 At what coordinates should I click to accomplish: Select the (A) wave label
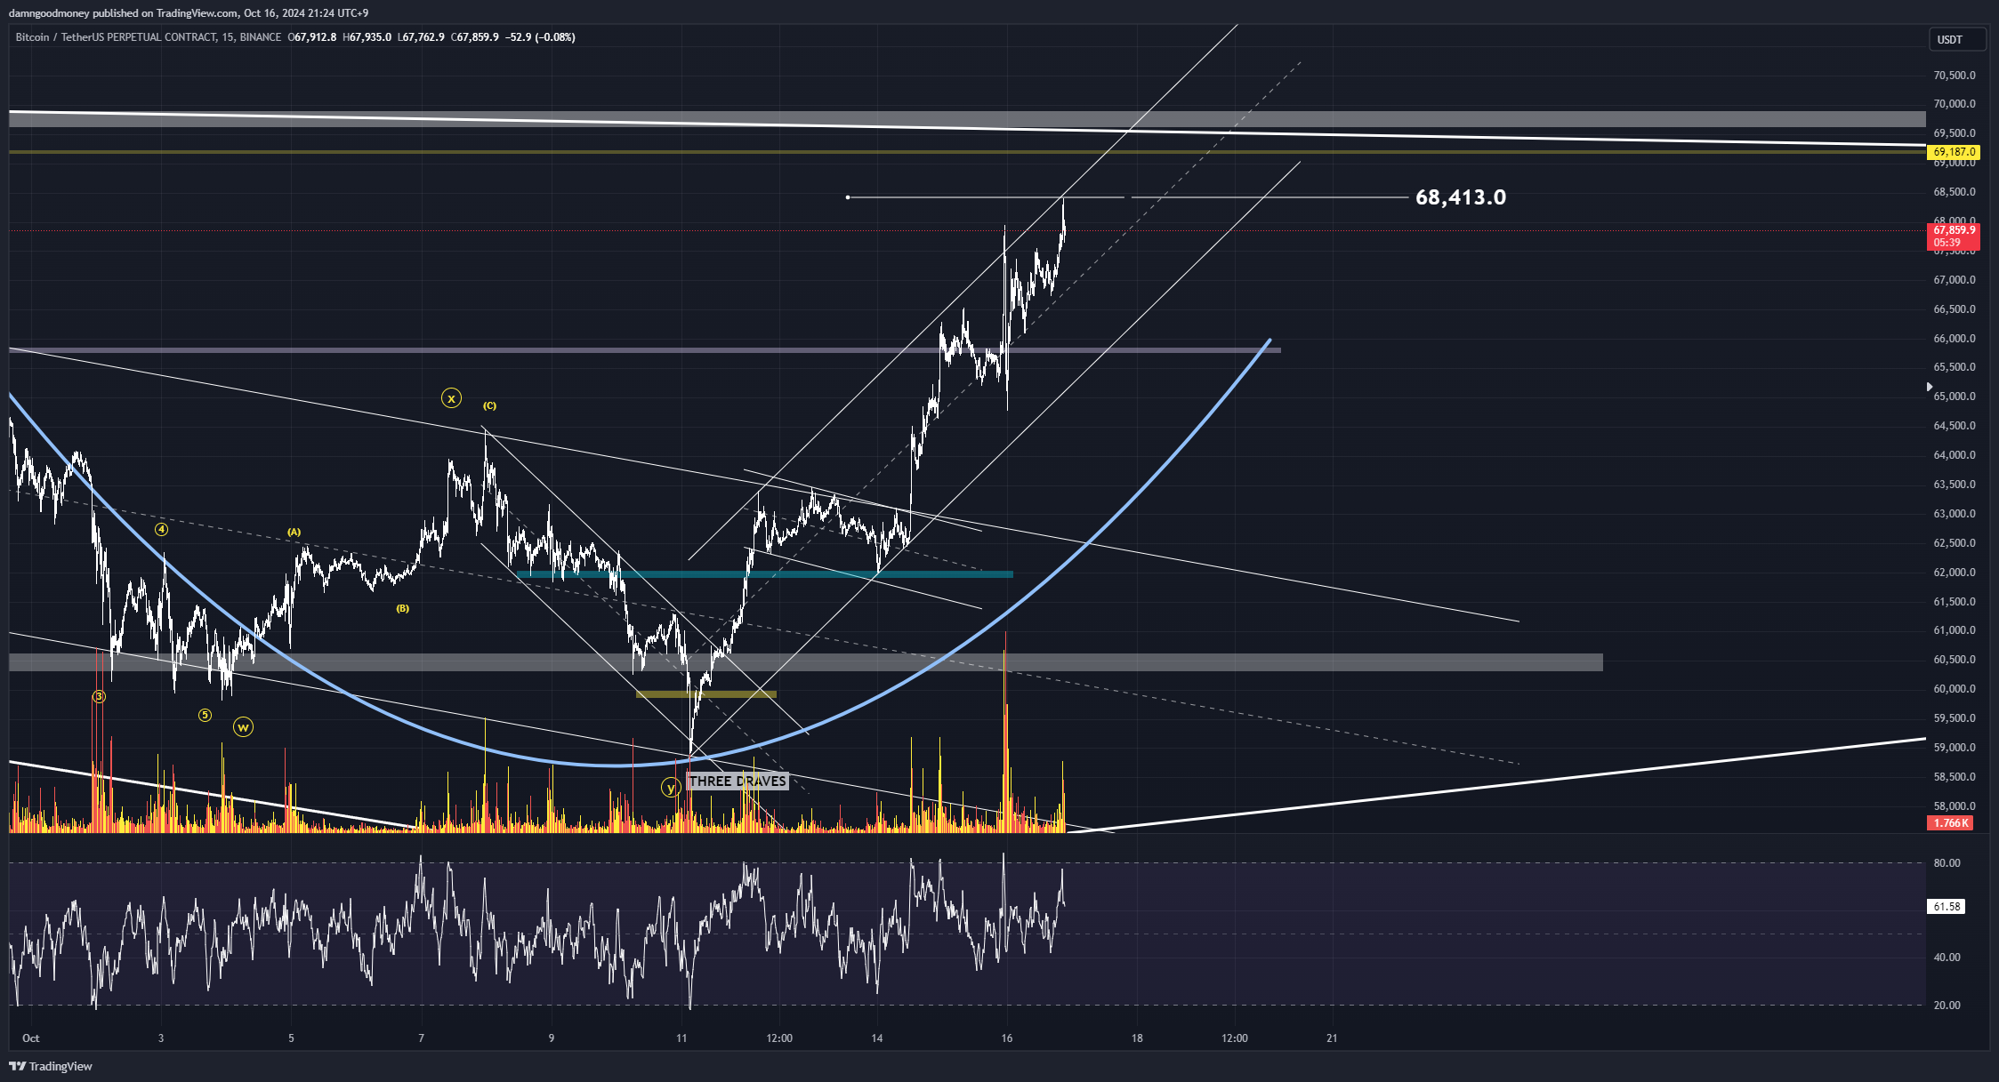tap(294, 532)
